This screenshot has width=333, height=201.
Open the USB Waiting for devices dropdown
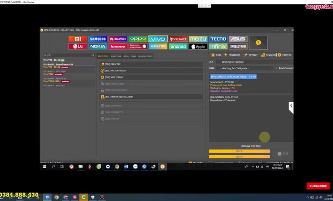coord(254,62)
